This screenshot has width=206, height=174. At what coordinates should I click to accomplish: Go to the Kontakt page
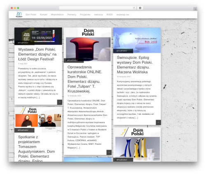click(44, 14)
